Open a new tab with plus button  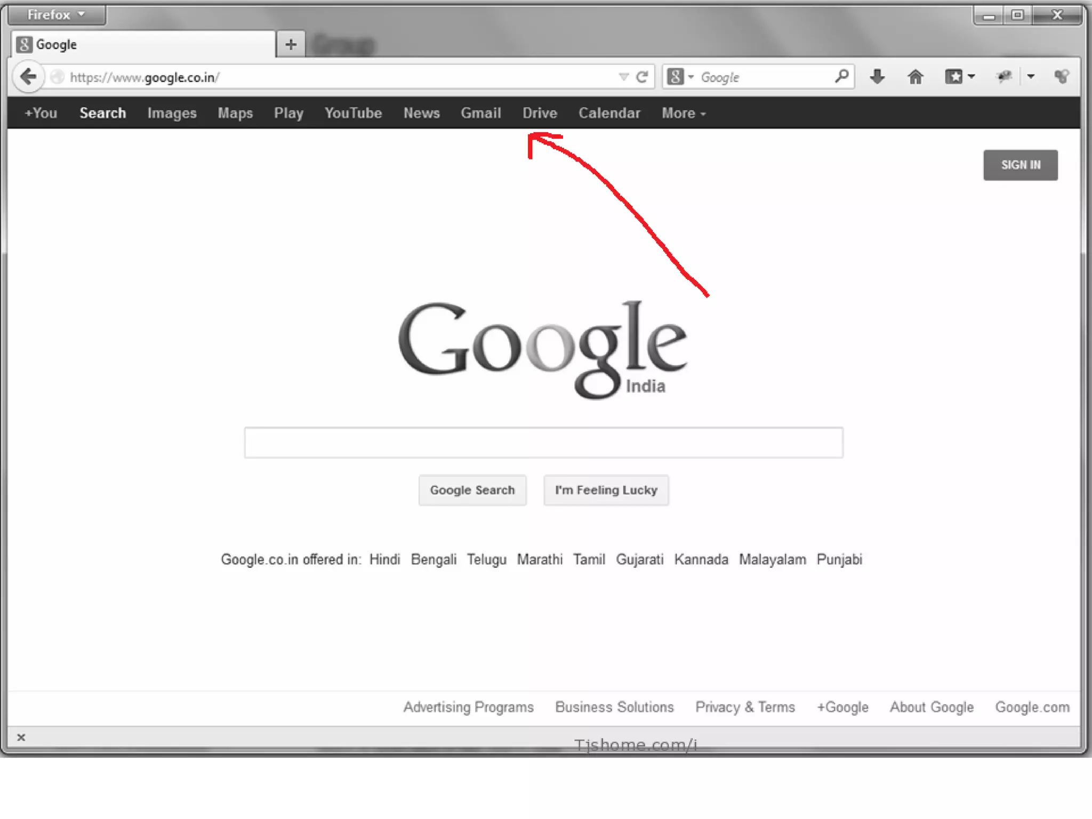coord(291,45)
